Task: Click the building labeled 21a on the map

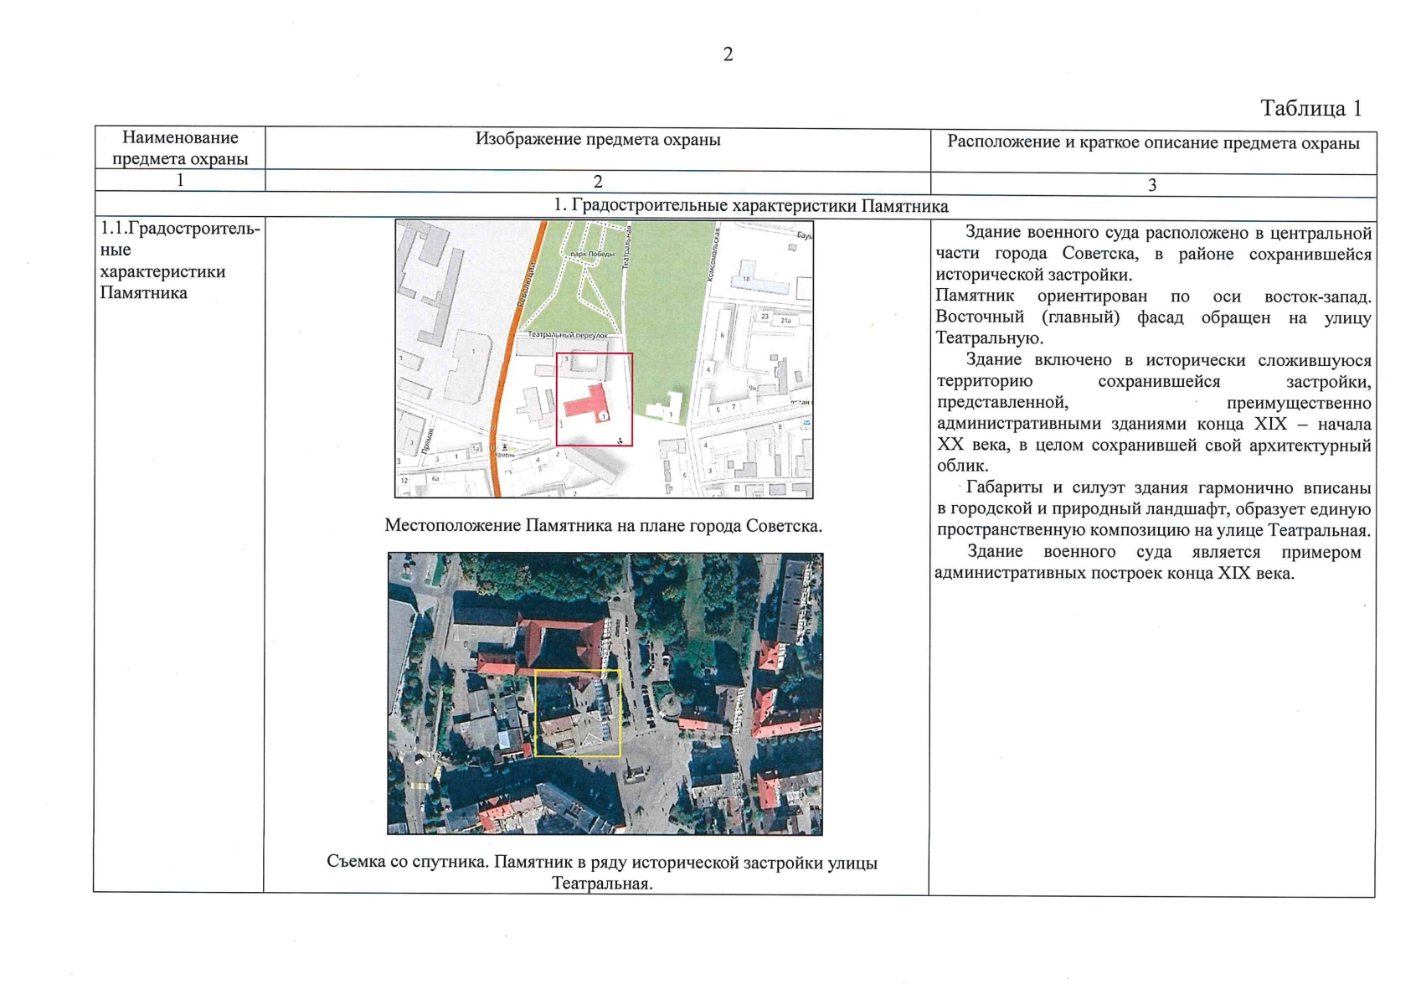Action: click(785, 320)
